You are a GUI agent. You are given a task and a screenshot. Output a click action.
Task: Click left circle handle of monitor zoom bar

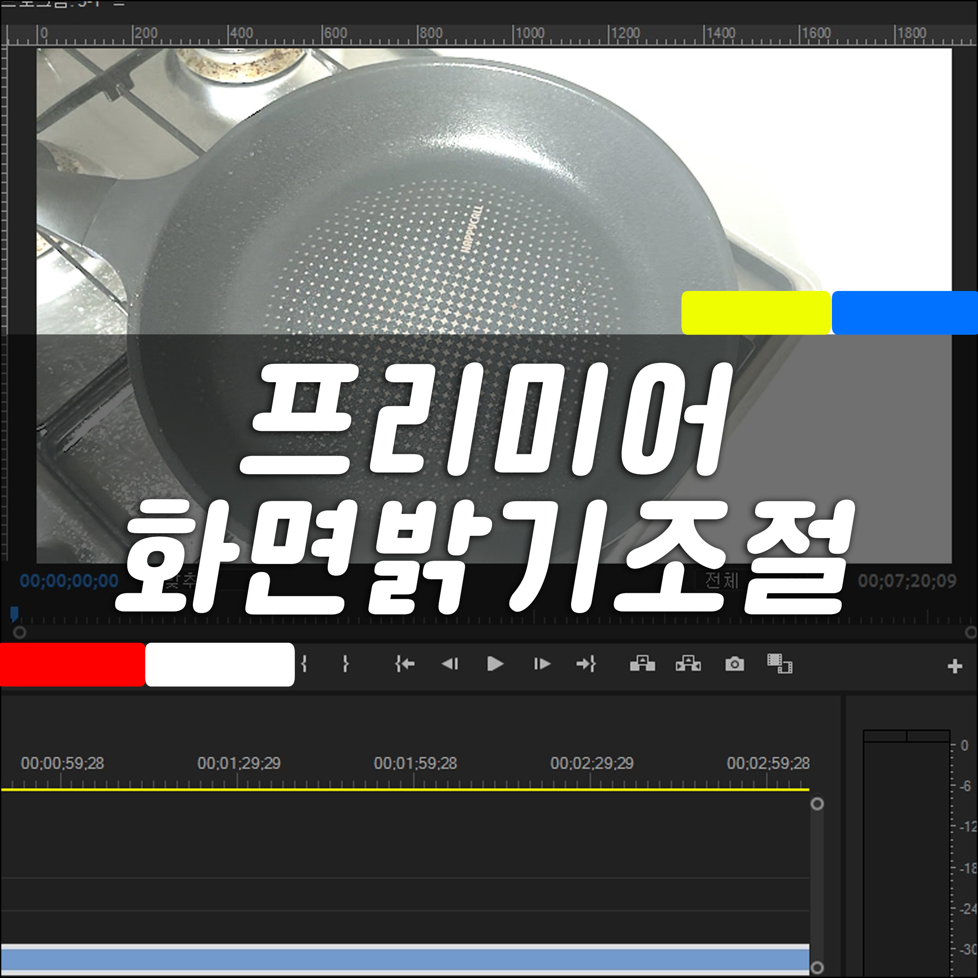pos(19,632)
